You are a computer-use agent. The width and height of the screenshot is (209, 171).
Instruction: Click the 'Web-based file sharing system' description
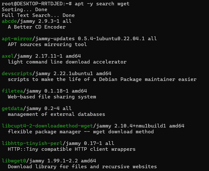pos(52,97)
